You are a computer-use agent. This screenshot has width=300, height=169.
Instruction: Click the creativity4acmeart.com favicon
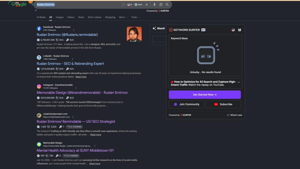pyautogui.click(x=39, y=115)
